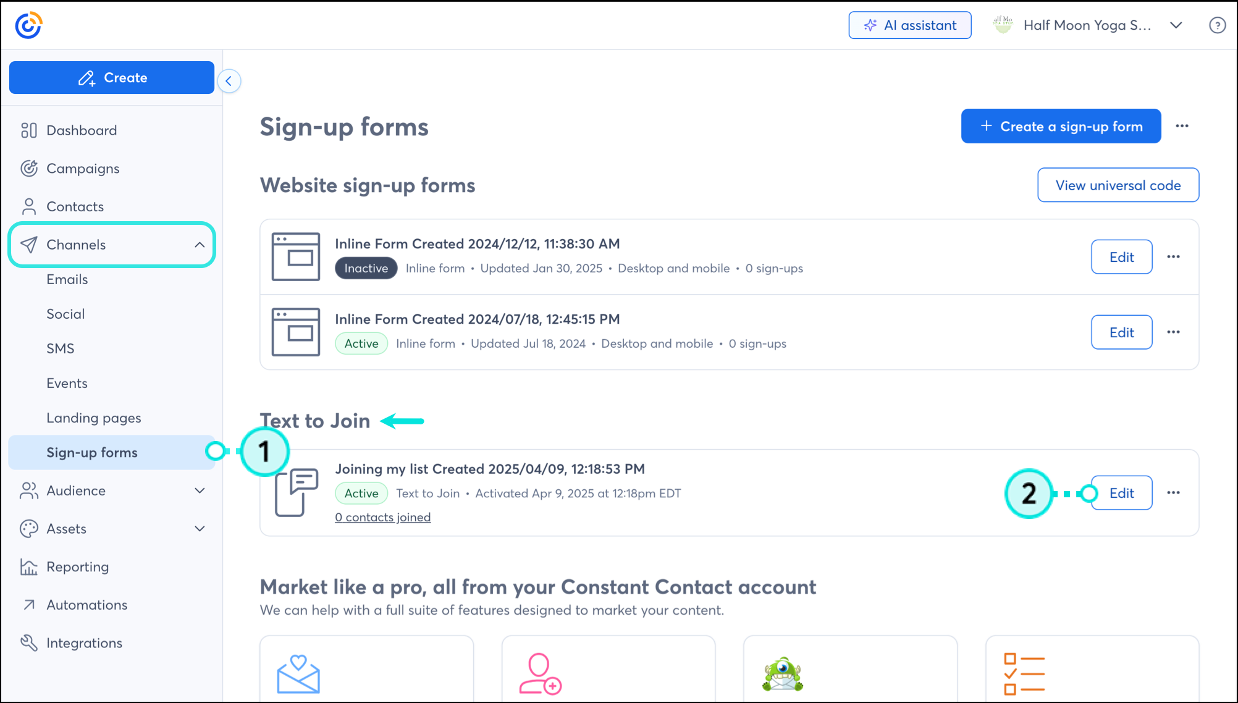
Task: Expand the Assets section
Action: tap(199, 528)
